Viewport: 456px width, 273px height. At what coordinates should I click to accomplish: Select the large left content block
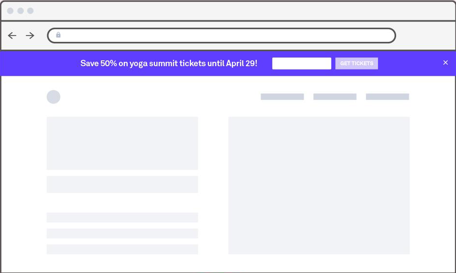[122, 143]
